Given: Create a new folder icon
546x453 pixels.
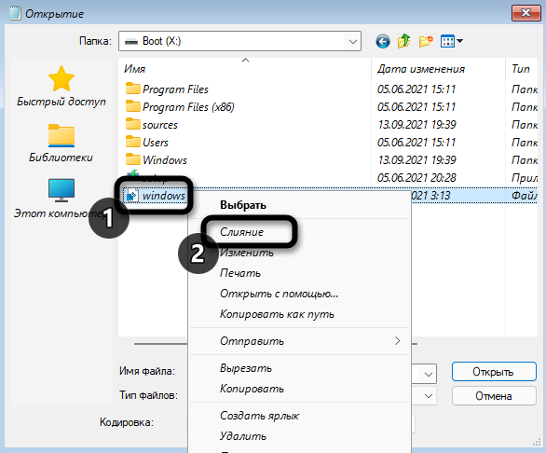Looking at the screenshot, I should pos(426,41).
